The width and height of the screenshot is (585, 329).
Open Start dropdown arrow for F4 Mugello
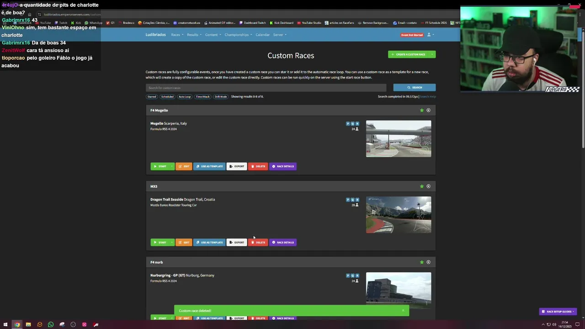[172, 166]
